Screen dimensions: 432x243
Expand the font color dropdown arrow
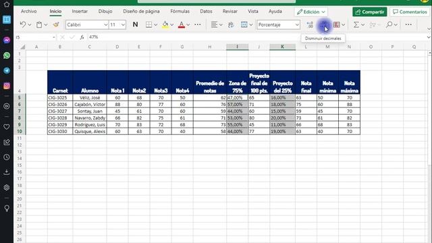point(188,25)
